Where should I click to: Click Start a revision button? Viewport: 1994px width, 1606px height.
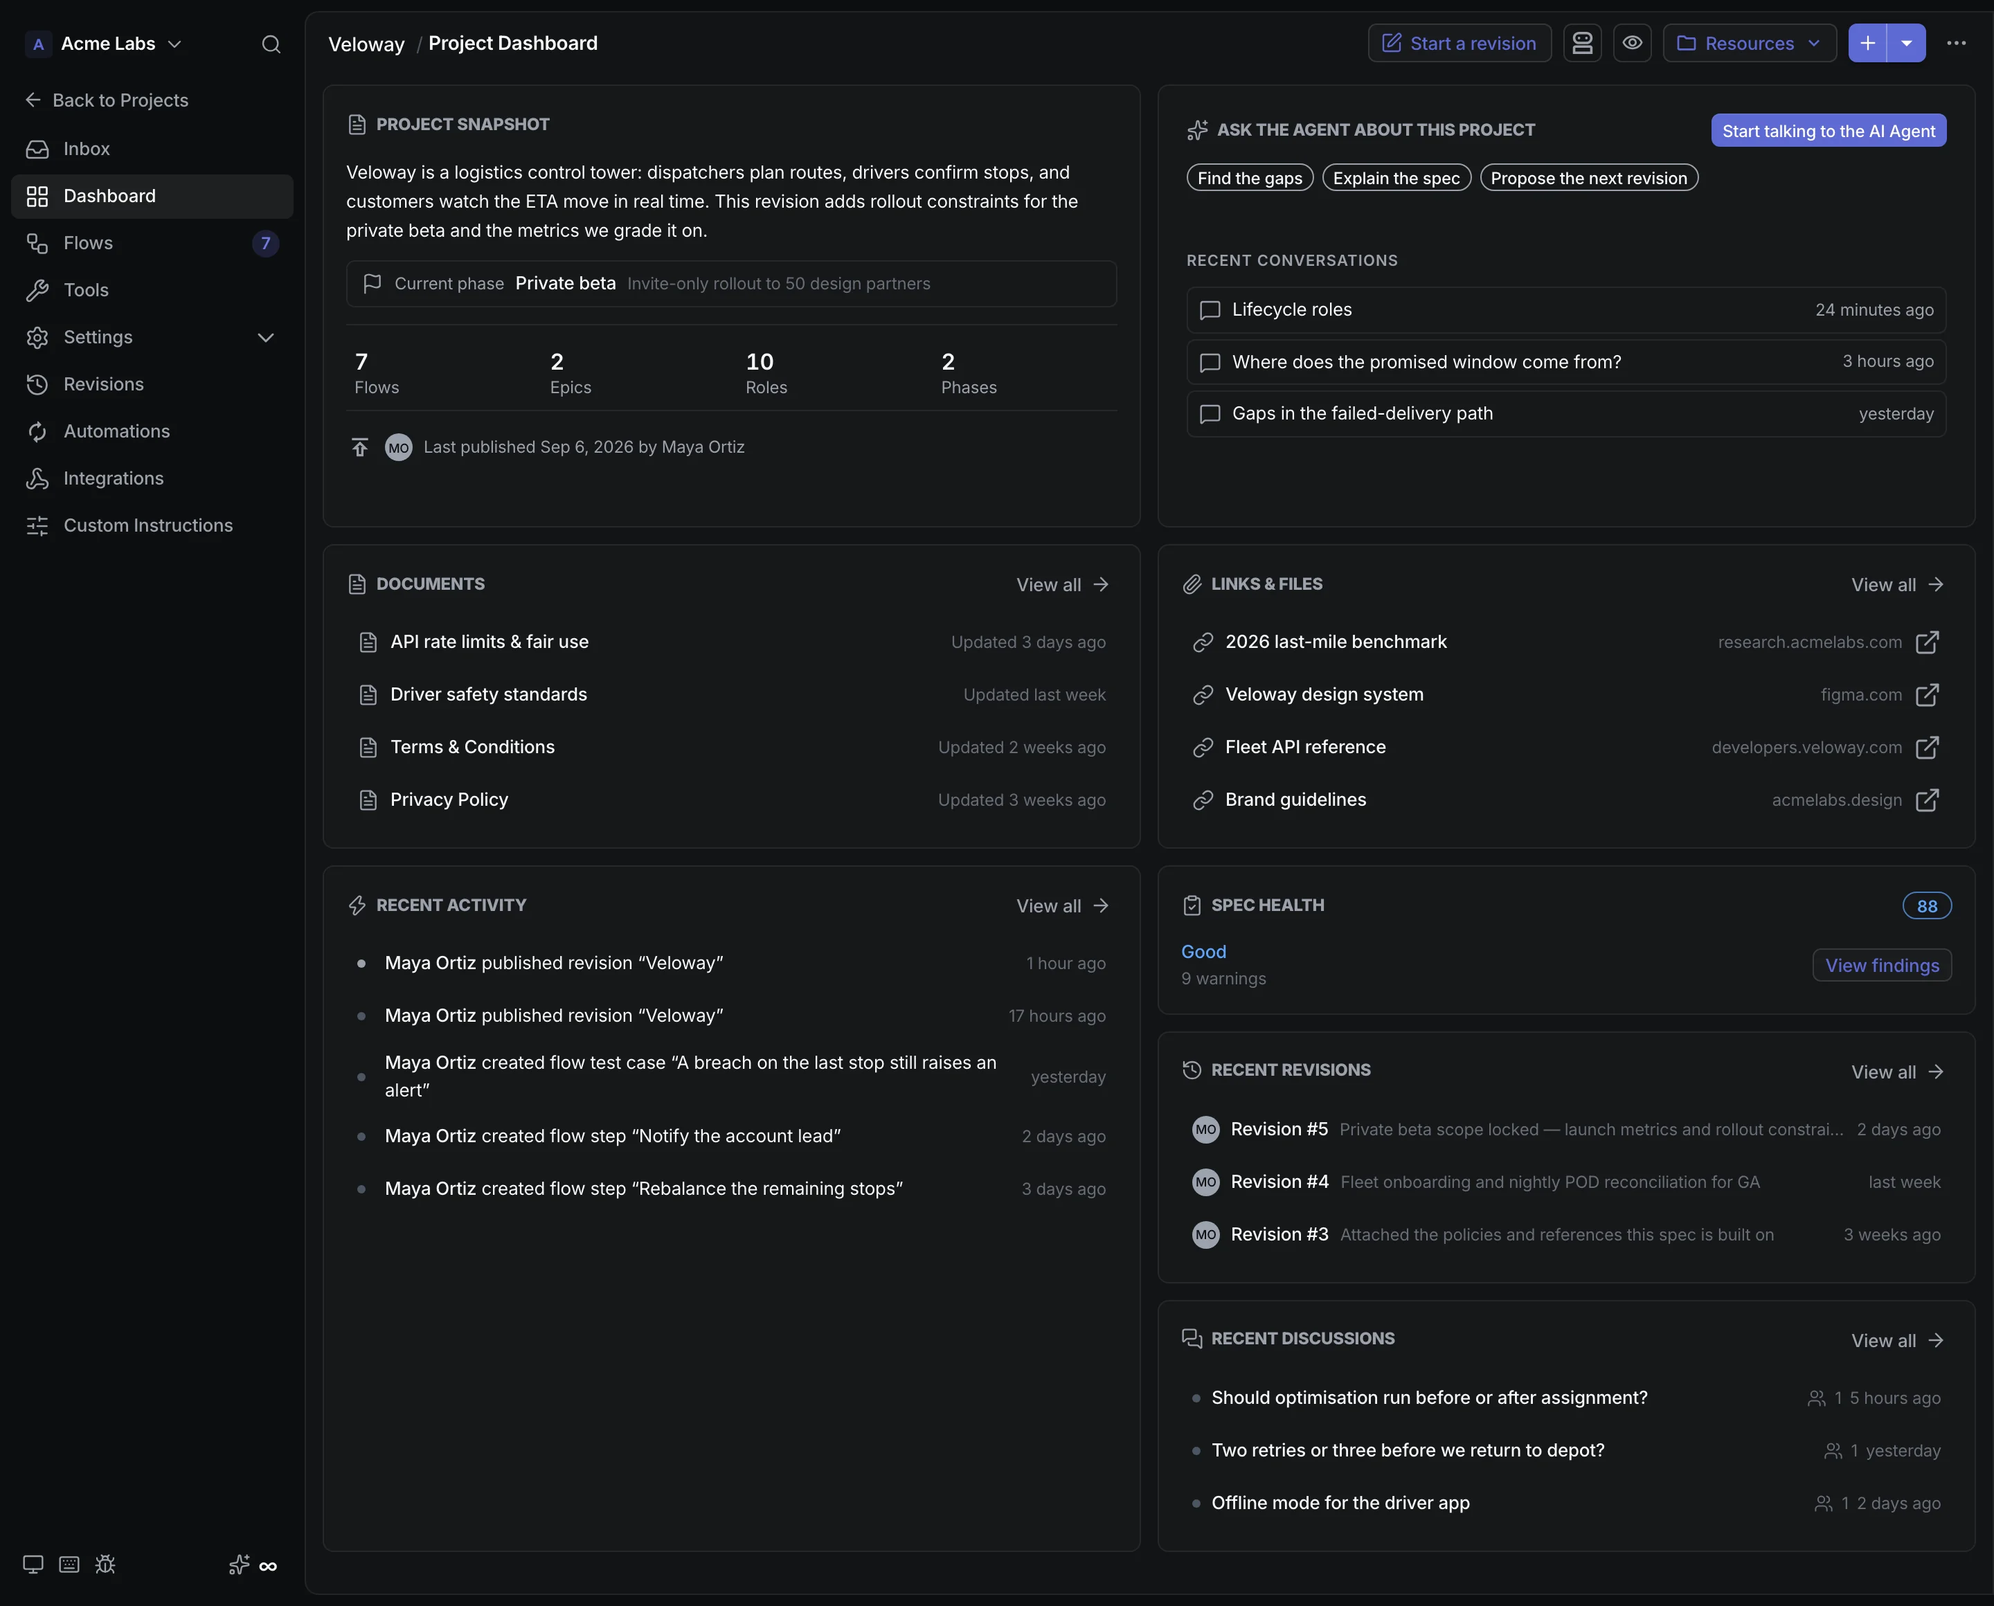[x=1459, y=44]
